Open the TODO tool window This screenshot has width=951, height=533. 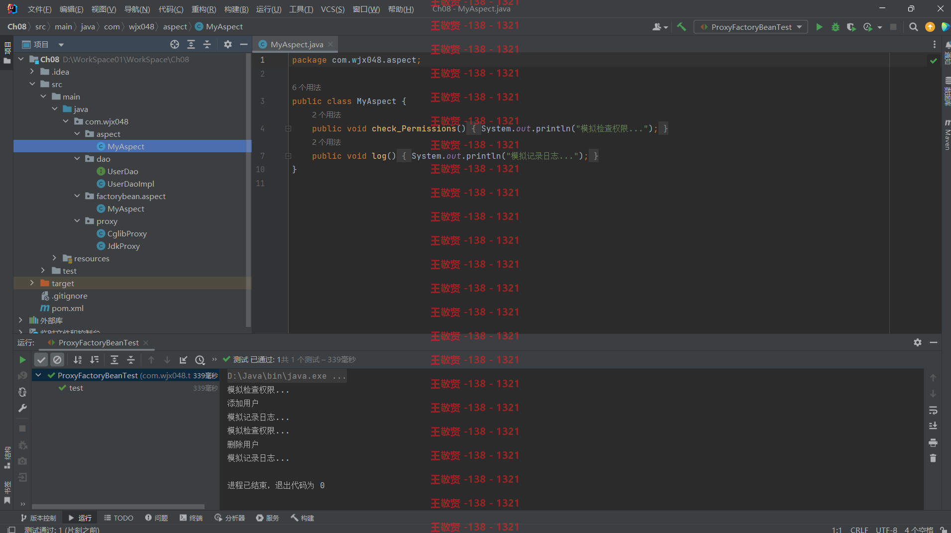118,518
